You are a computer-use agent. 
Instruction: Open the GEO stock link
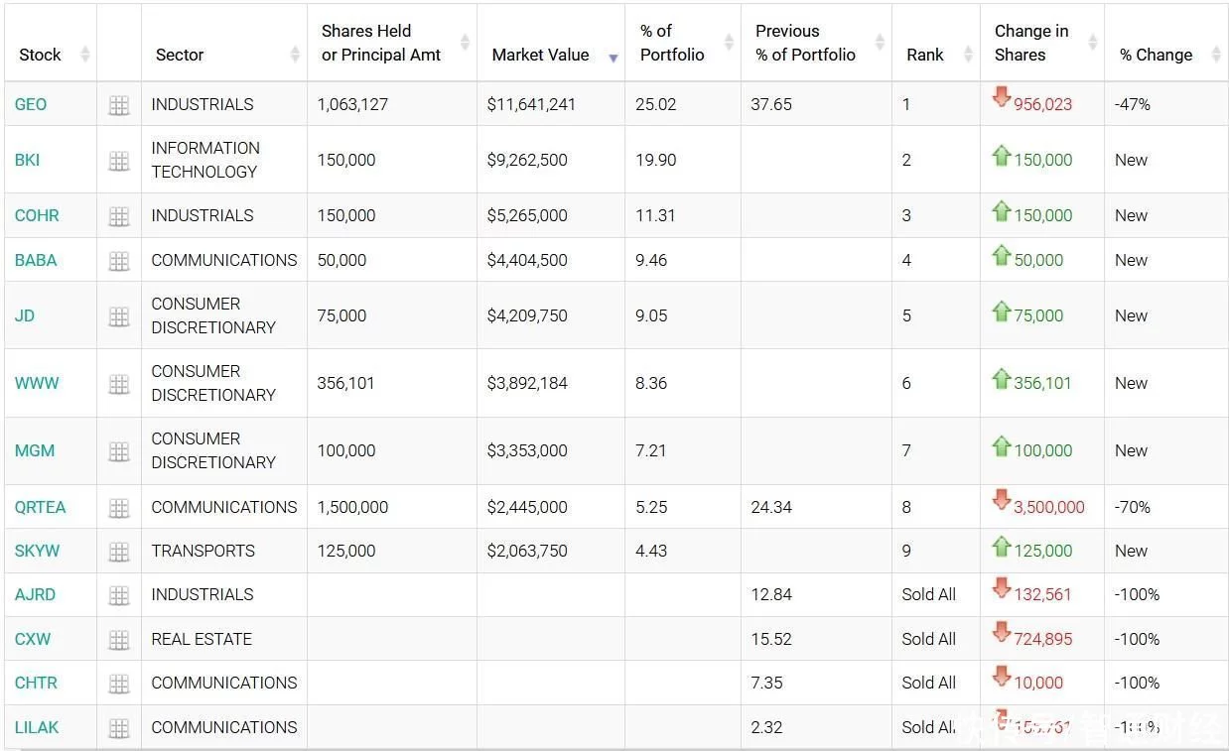31,105
